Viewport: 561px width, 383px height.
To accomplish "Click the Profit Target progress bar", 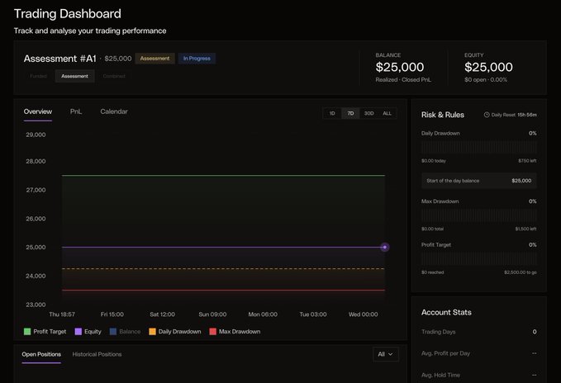I will [478, 258].
